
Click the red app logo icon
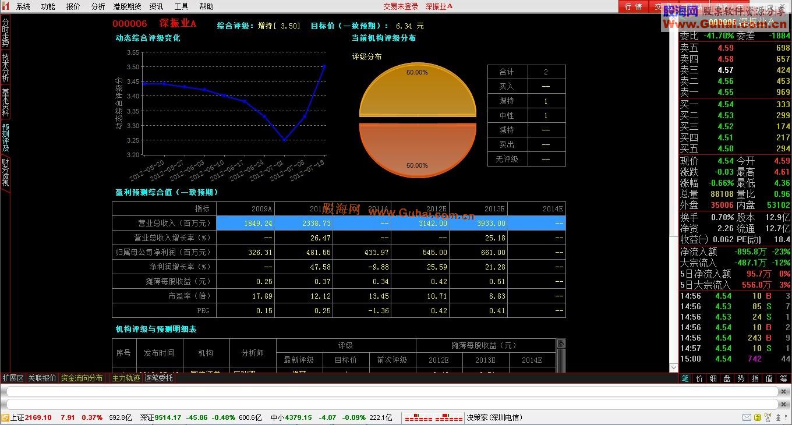(x=5, y=6)
